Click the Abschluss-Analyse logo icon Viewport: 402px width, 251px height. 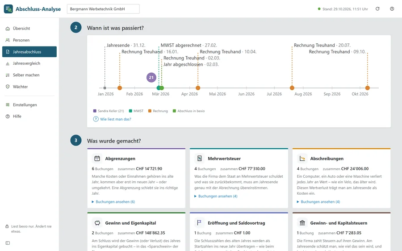pyautogui.click(x=8, y=9)
